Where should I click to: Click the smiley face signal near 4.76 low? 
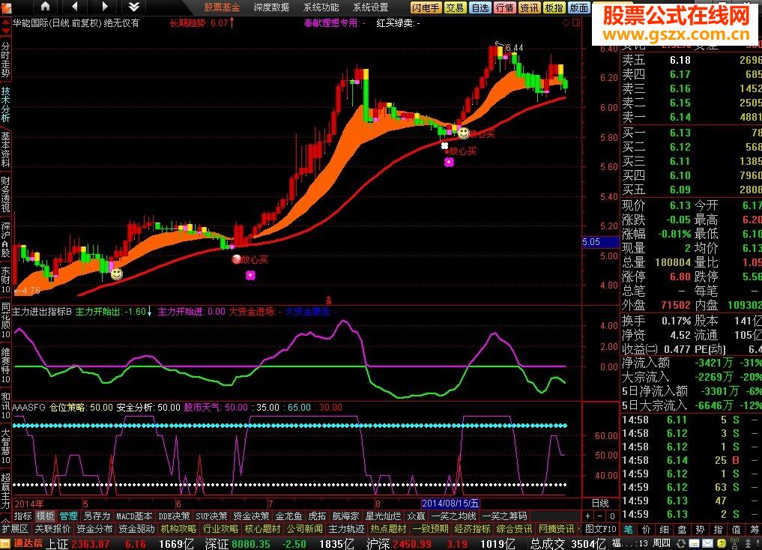click(x=117, y=274)
